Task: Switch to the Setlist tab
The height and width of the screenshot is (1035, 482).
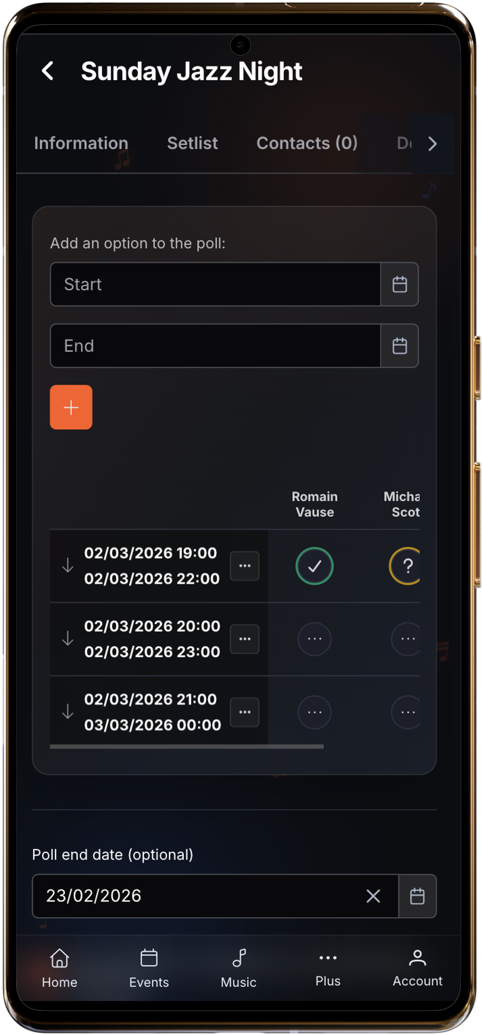Action: pyautogui.click(x=192, y=143)
